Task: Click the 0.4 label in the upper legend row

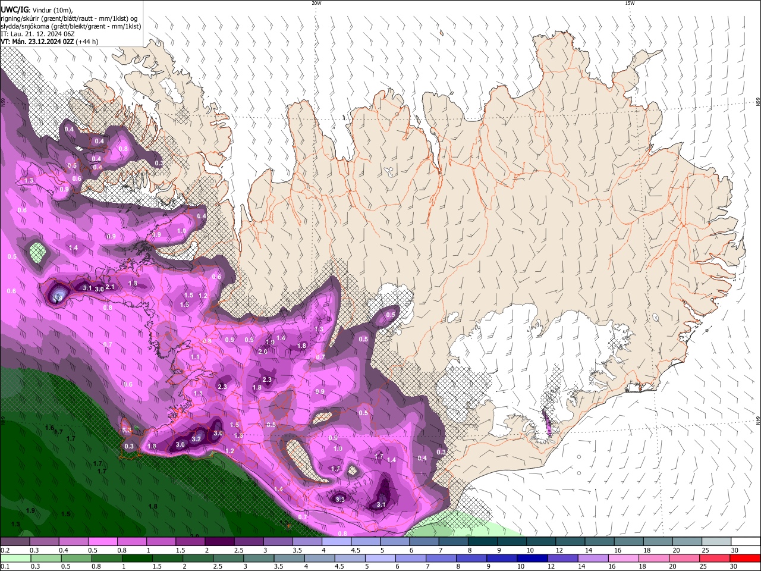Action: click(64, 550)
